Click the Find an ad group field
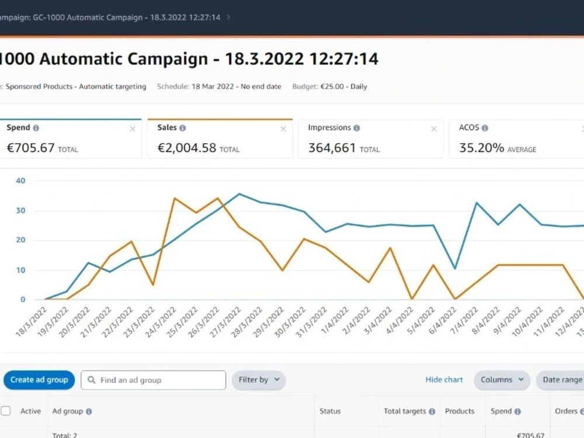This screenshot has width=584, height=438. coord(154,380)
